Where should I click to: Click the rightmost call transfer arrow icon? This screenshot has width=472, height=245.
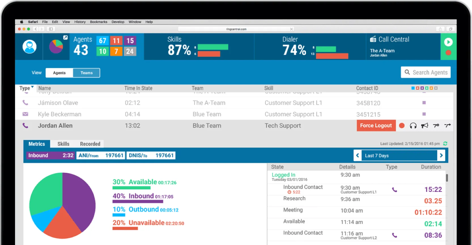pos(447,126)
